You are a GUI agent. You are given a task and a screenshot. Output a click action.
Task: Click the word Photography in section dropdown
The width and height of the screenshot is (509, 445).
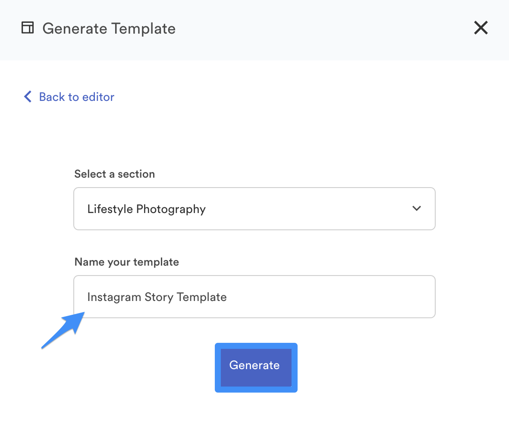tap(171, 209)
